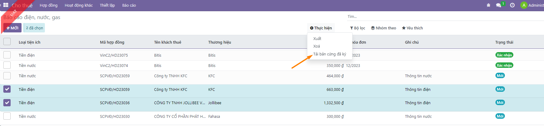This screenshot has height=126, width=544.
Task: Check the KFC Tiền nước row checkbox
Action: pyautogui.click(x=7, y=76)
